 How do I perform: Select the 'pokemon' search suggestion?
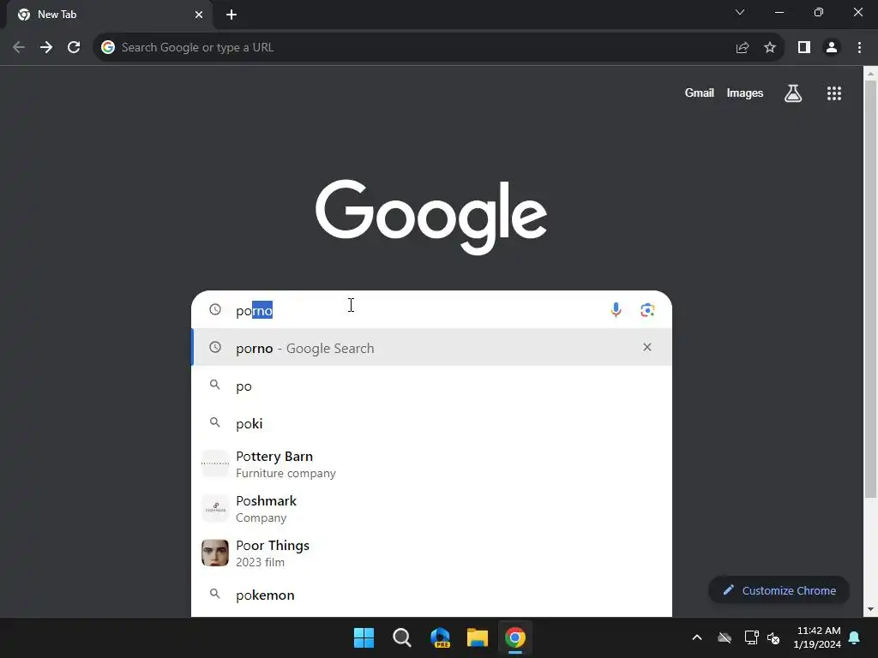point(431,595)
